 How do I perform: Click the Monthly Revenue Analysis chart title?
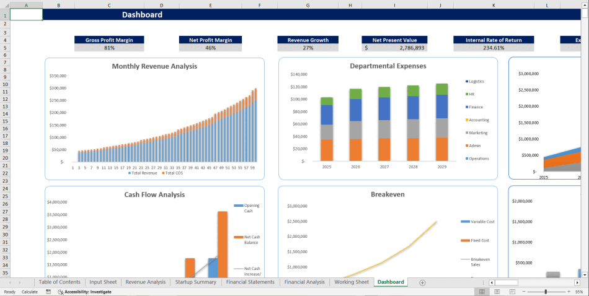(154, 66)
